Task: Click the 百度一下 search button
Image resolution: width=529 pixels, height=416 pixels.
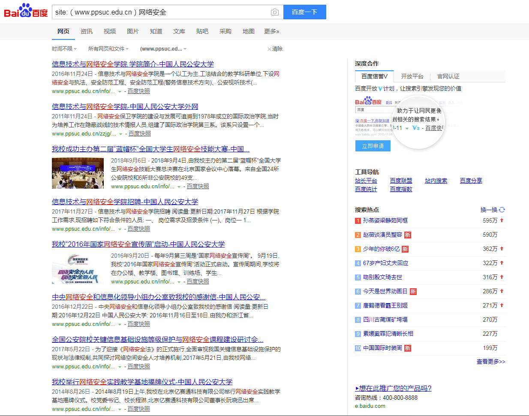Action: coord(304,12)
